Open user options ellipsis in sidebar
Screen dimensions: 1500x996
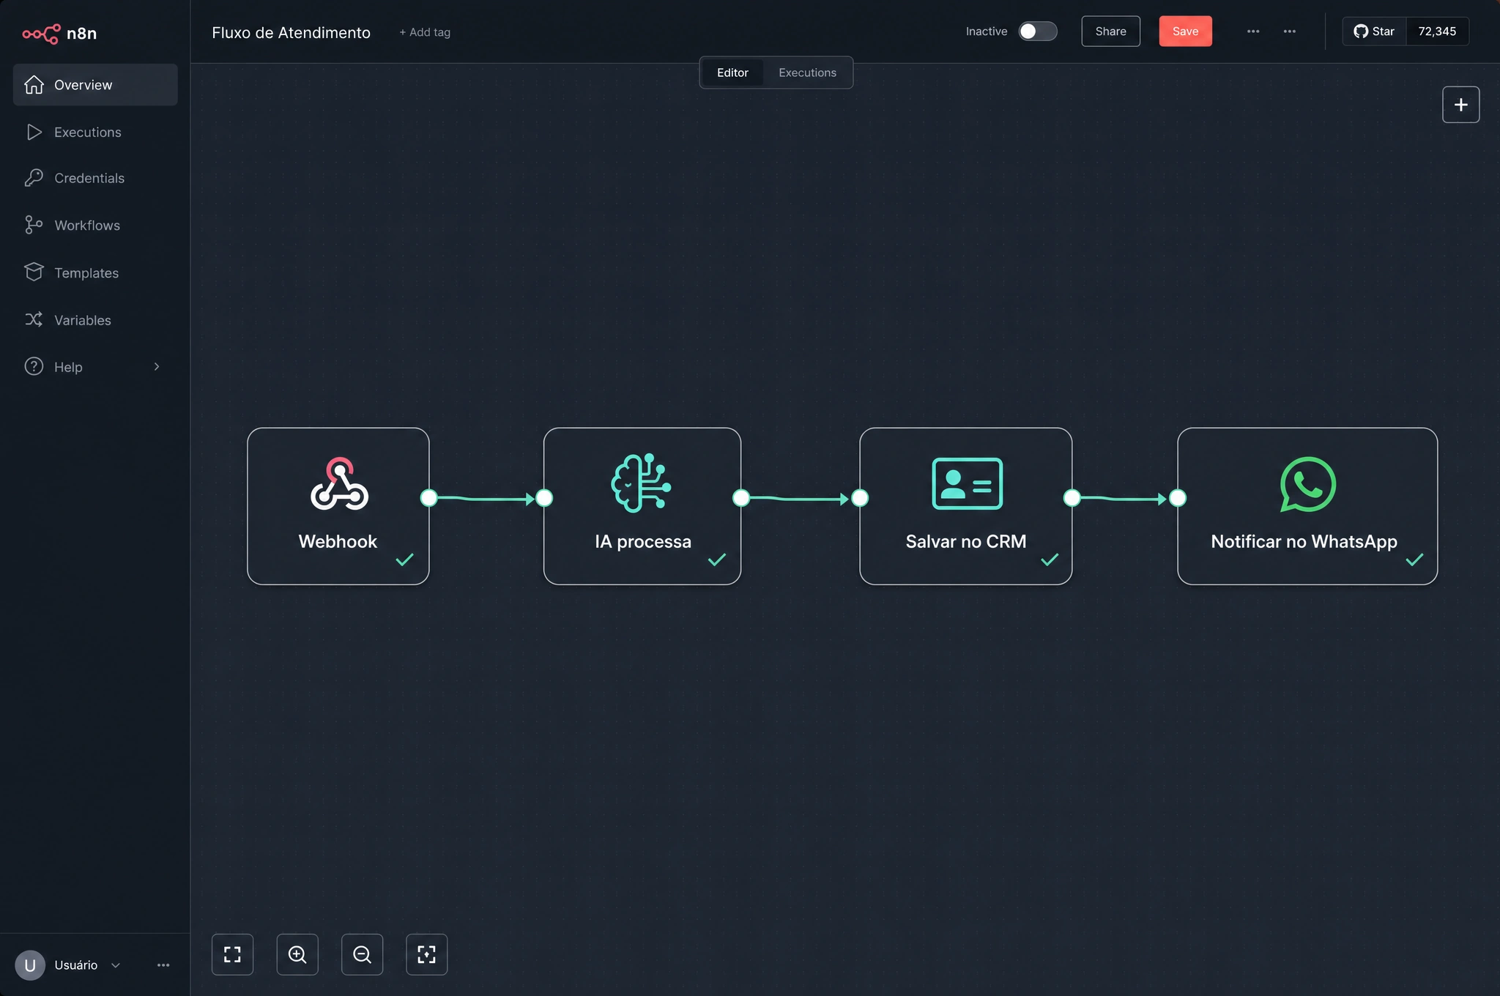(163, 965)
